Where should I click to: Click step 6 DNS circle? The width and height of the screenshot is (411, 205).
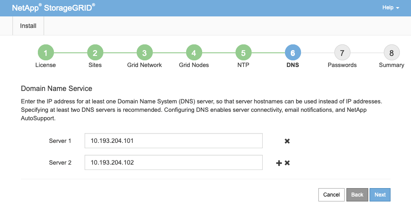click(x=293, y=53)
